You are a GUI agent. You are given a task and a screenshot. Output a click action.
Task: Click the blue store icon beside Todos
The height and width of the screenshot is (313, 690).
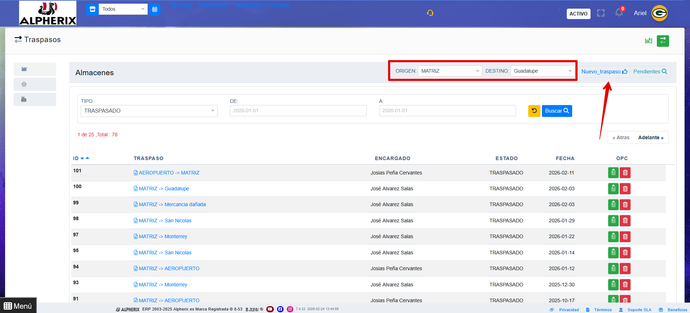(92, 9)
